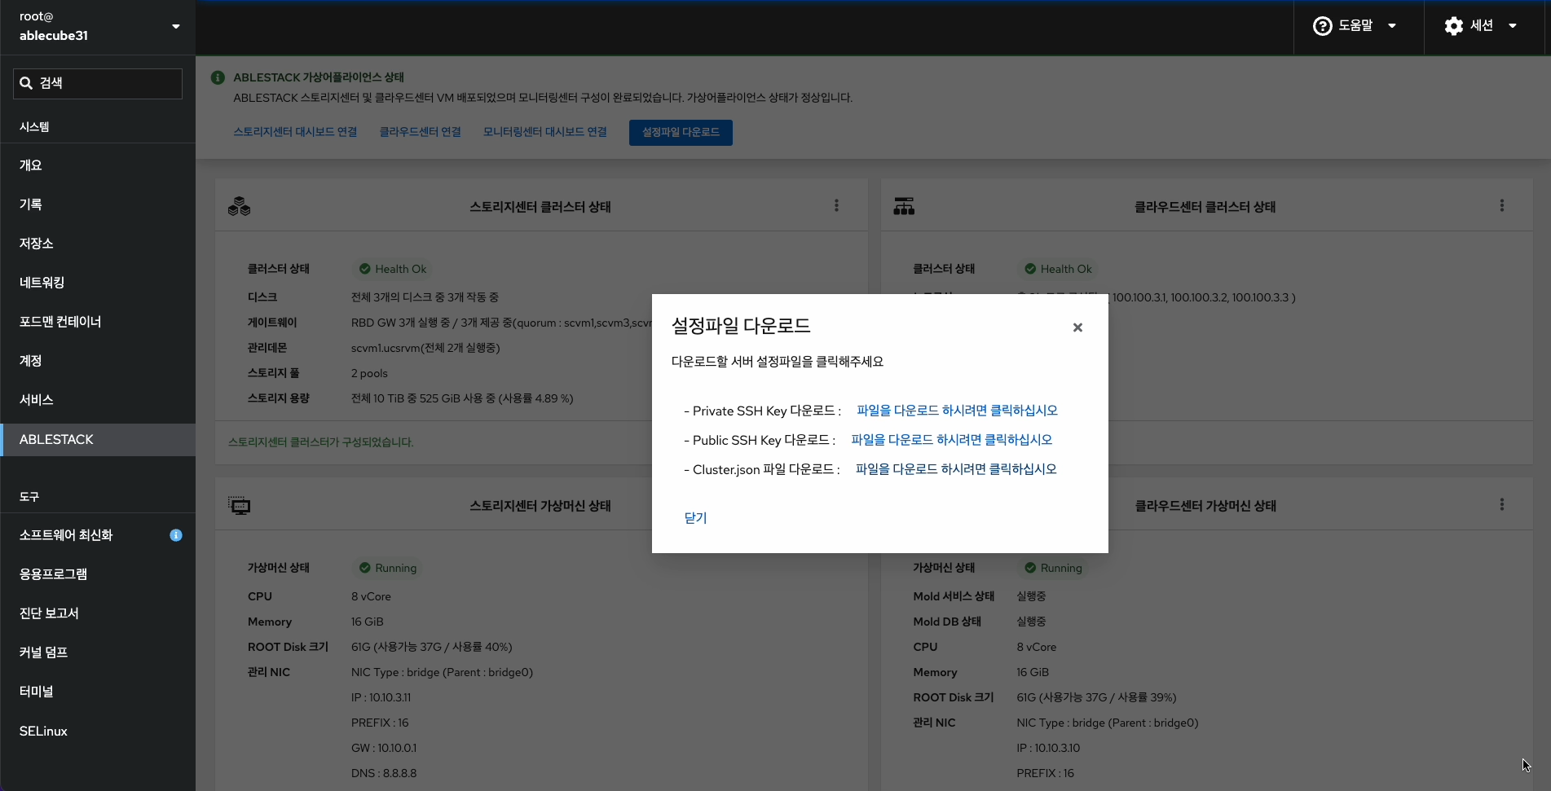This screenshot has height=791, width=1551.
Task: Open the kebab menu on 스토리지센터 클러스터 상태 card
Action: [x=836, y=205]
